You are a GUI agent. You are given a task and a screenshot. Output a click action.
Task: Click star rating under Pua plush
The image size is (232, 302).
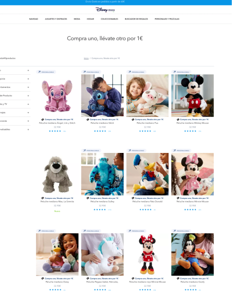point(145,131)
